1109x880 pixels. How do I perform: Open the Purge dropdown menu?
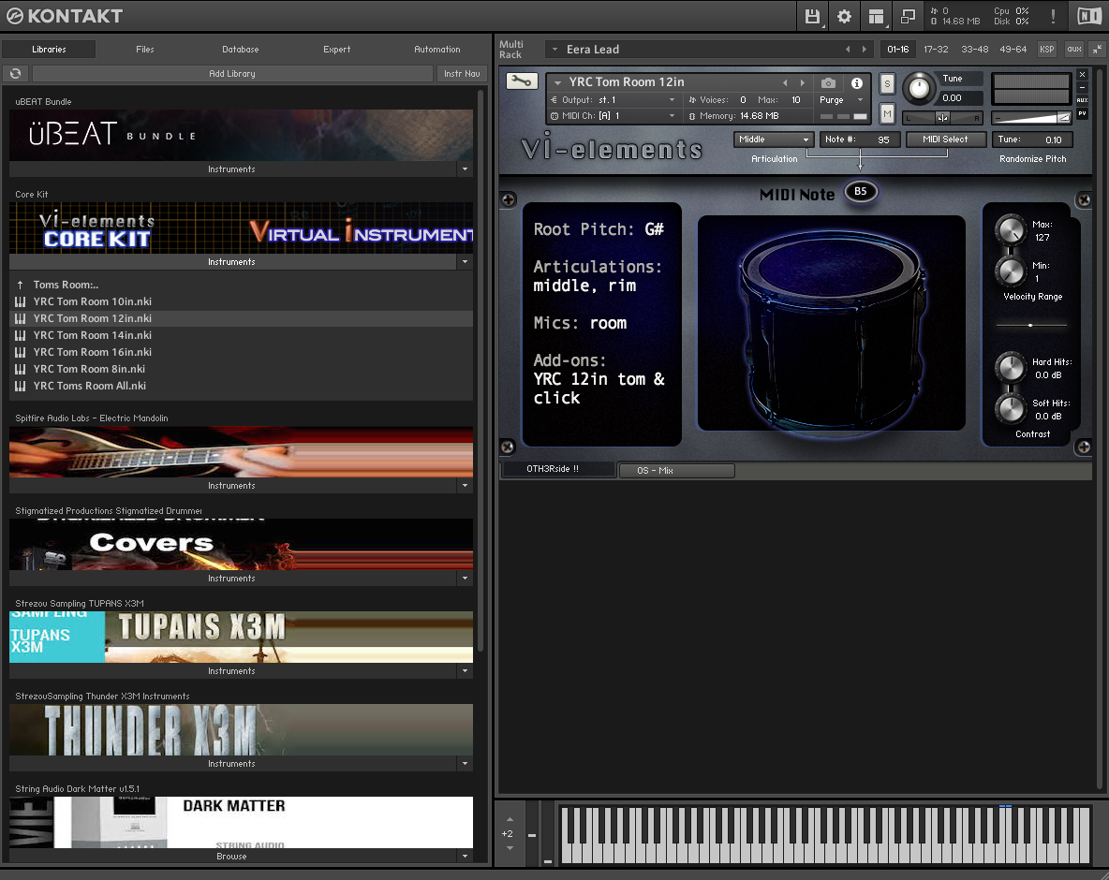[842, 100]
